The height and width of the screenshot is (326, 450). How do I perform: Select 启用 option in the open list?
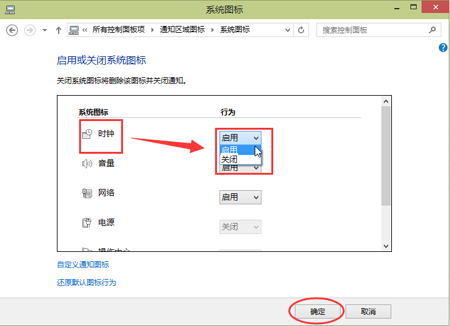(230, 150)
